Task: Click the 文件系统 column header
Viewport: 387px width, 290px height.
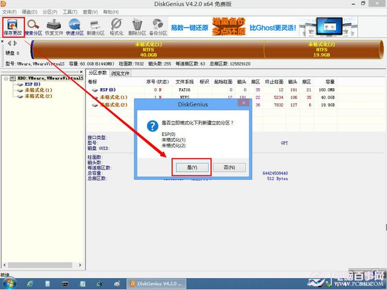Action: [184, 82]
